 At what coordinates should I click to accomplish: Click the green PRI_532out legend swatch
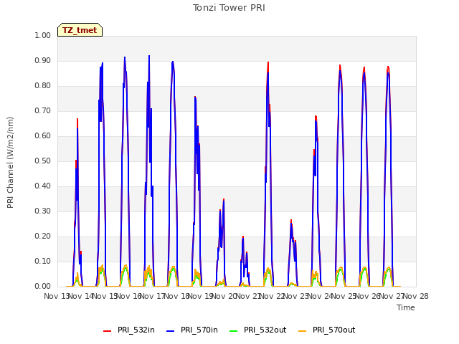coord(234,331)
